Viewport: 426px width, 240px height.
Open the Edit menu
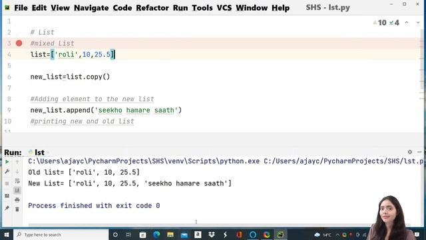39,8
